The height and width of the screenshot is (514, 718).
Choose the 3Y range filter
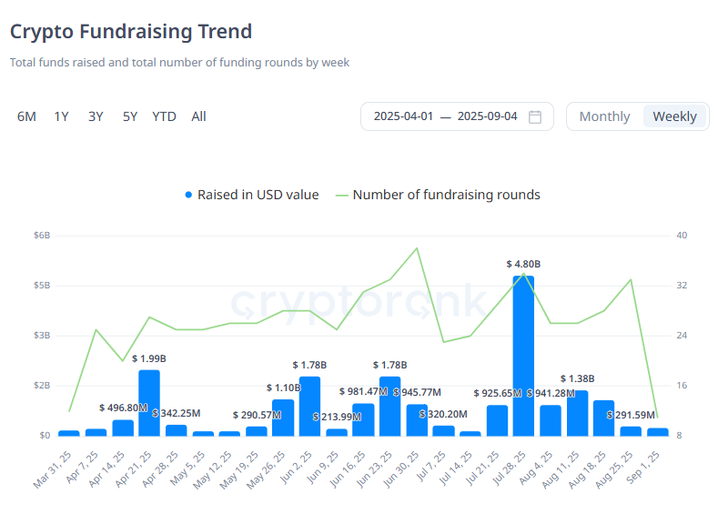click(96, 116)
